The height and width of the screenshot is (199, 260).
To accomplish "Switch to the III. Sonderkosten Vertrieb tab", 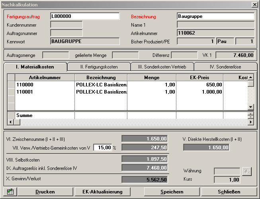I will coord(162,66).
